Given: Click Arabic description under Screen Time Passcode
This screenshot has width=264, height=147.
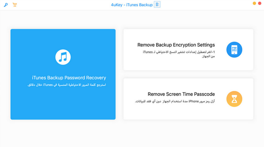Looking at the screenshot, I should pyautogui.click(x=175, y=101).
